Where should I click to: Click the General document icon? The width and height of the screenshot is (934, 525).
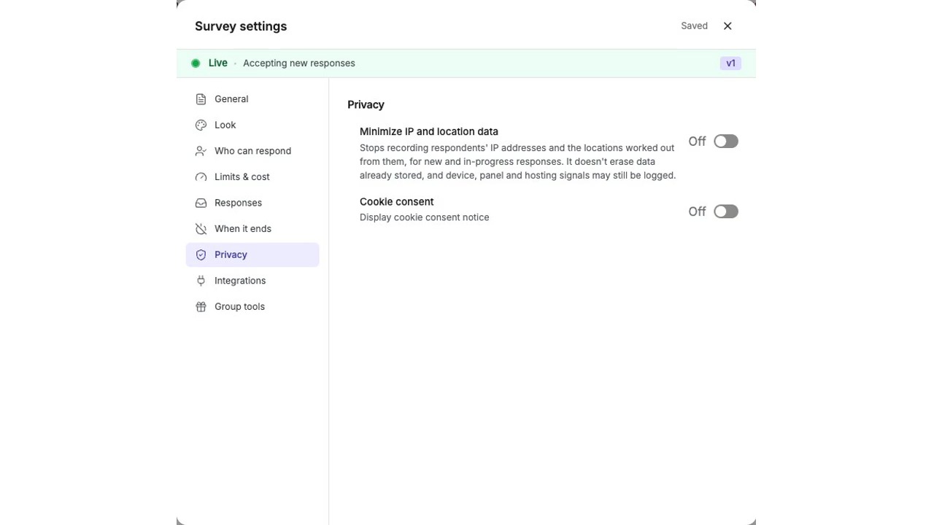(201, 99)
